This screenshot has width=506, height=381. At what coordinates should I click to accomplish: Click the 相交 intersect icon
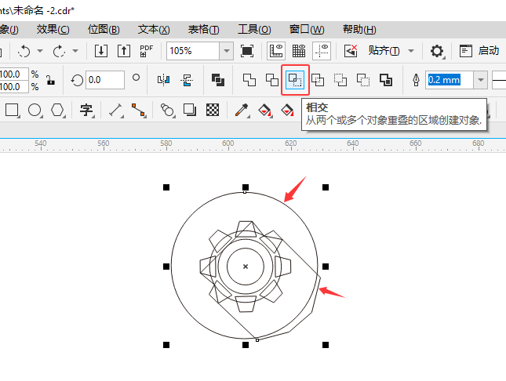tap(295, 80)
